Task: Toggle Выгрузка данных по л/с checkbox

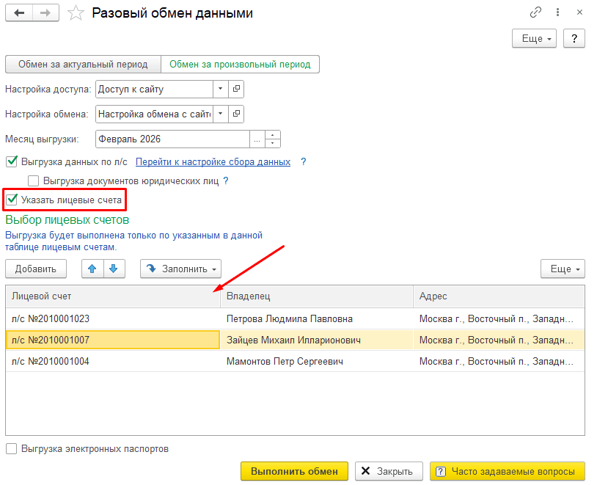Action: [11, 161]
